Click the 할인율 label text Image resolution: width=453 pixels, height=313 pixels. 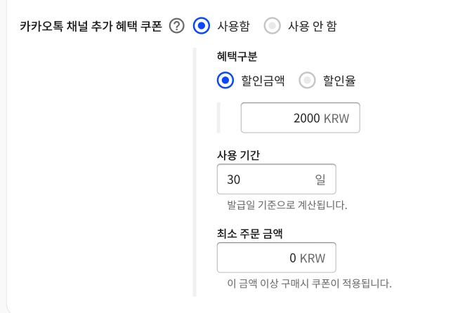pos(339,81)
